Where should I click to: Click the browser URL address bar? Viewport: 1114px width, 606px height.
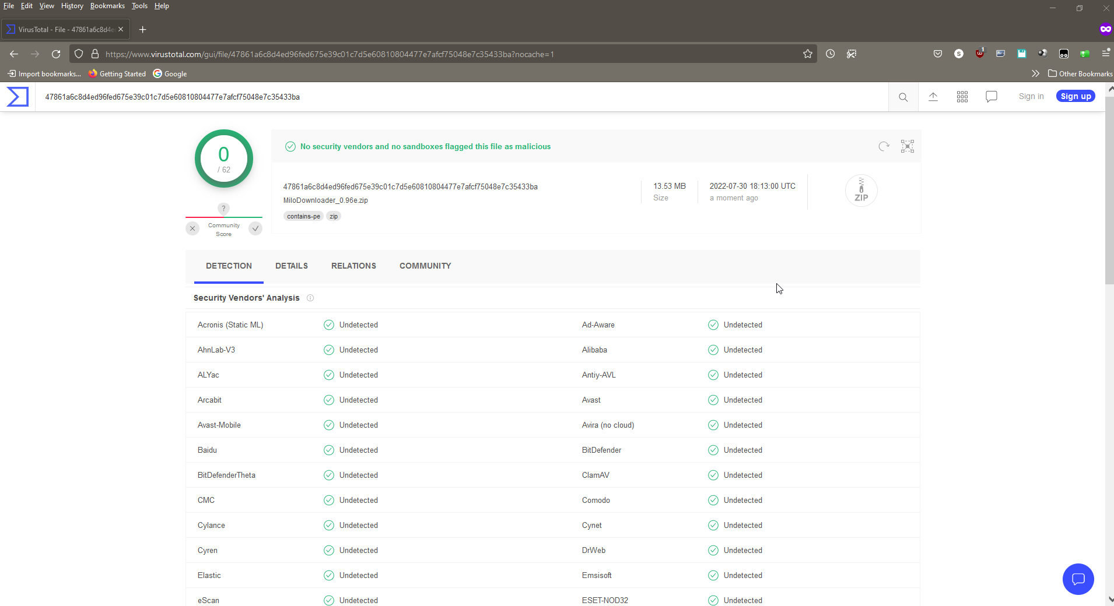tap(443, 54)
